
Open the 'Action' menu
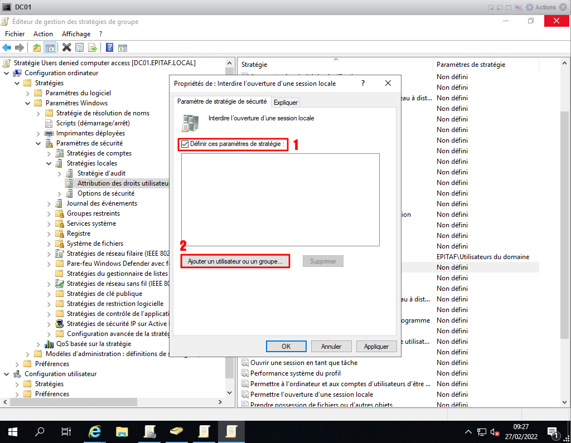pos(43,34)
